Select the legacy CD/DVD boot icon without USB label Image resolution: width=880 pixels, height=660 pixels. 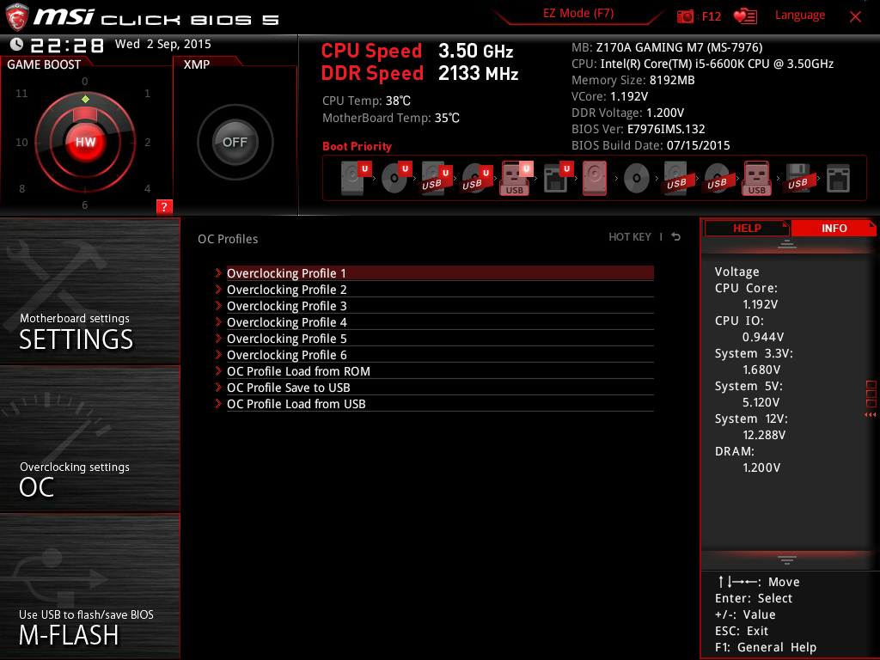(637, 179)
